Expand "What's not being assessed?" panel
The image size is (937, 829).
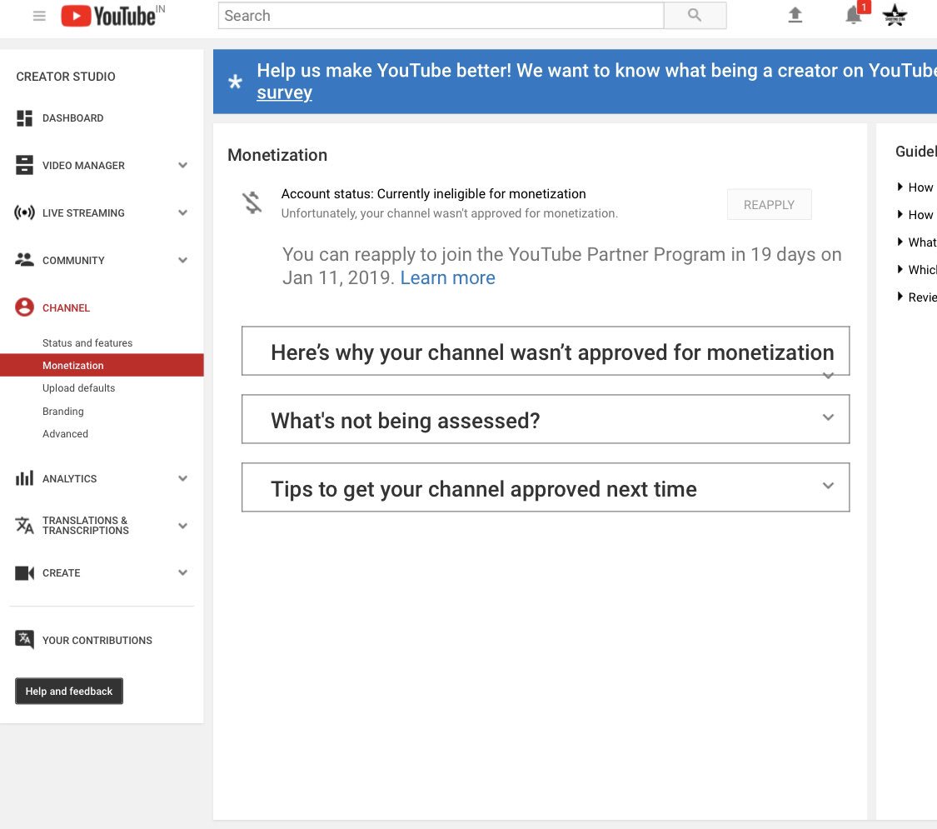[x=546, y=419]
